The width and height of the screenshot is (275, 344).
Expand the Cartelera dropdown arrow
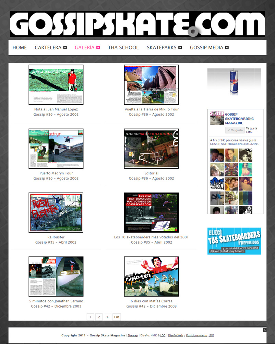pos(65,48)
